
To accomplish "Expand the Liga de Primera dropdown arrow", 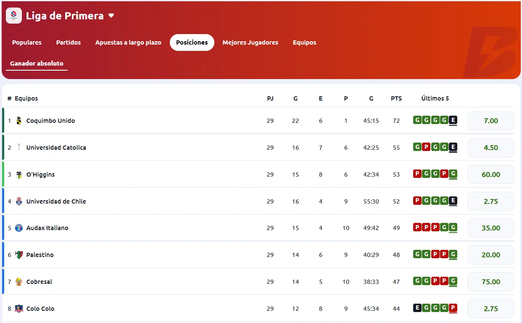I will [x=111, y=16].
